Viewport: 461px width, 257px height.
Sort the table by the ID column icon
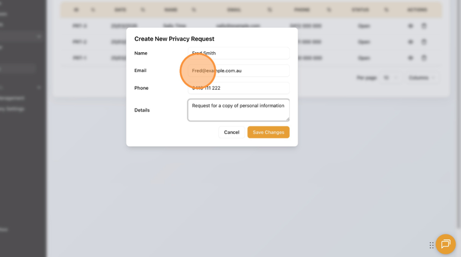click(93, 10)
